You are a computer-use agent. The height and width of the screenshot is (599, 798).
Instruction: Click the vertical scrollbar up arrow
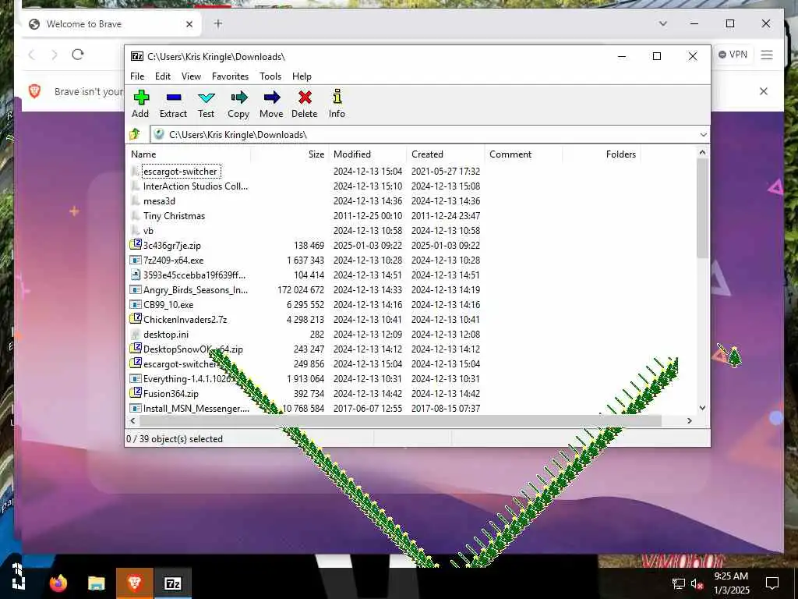pos(702,152)
